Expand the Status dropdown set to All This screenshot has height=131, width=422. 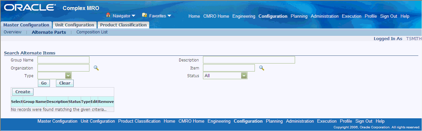(x=244, y=76)
